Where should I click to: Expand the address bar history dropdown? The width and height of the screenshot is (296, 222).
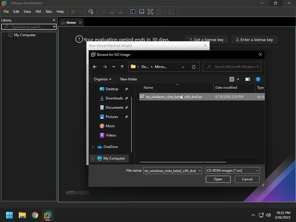pos(183,67)
